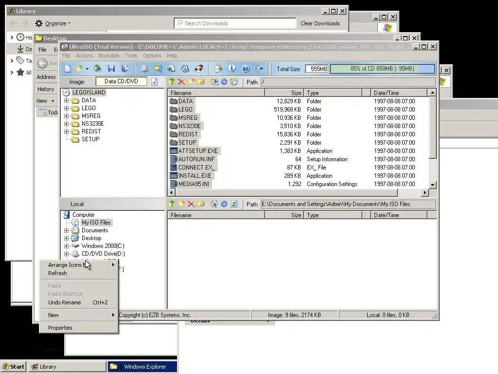Click Rename icon in Image pane toolbar
This screenshot has height=374, width=498.
click(x=201, y=82)
